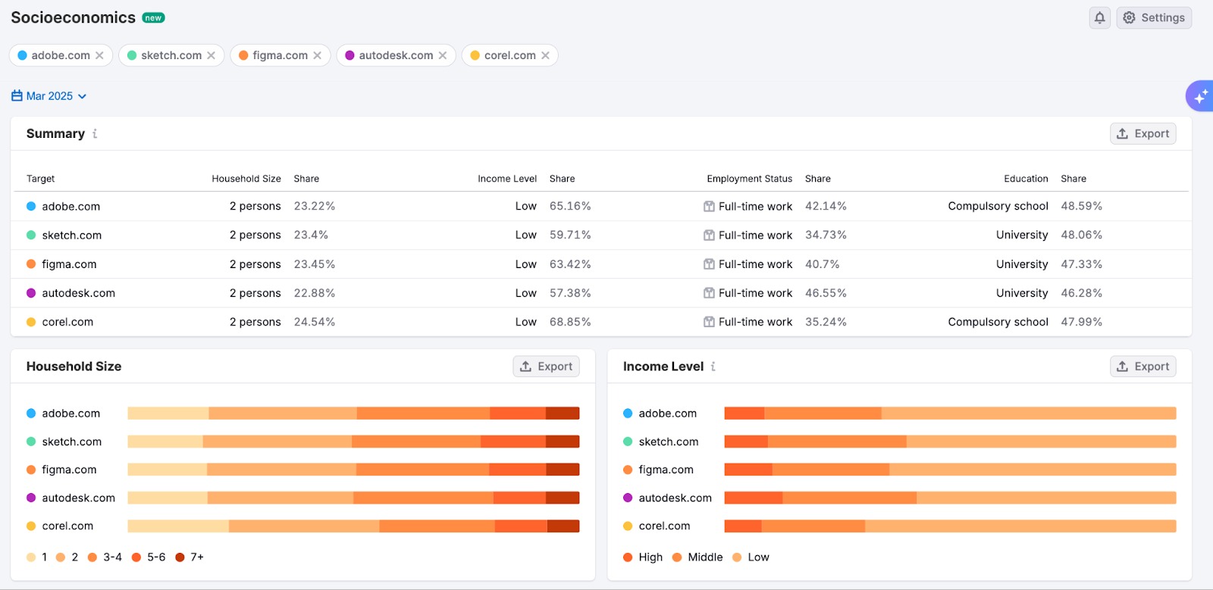Click corel.com bar in Household Size chart
Image resolution: width=1213 pixels, height=590 pixels.
click(353, 526)
